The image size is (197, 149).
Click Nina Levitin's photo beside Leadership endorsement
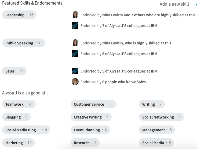pyautogui.click(x=75, y=15)
